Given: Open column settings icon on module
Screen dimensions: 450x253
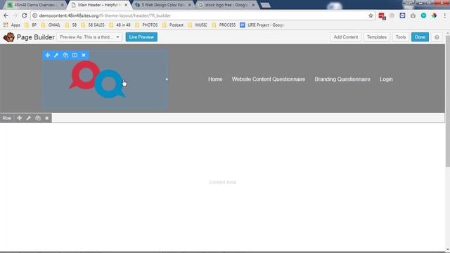Looking at the screenshot, I should 75,55.
